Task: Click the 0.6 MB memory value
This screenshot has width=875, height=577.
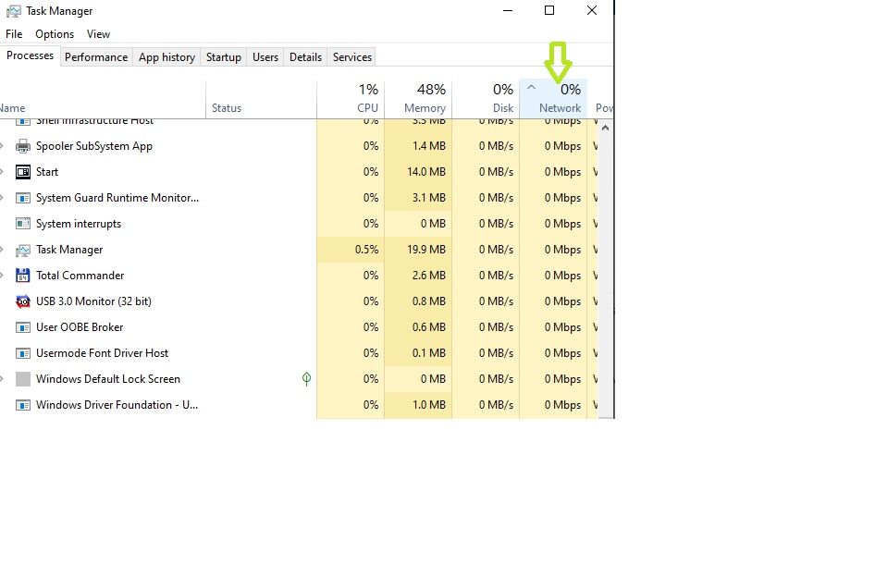Action: pyautogui.click(x=429, y=327)
